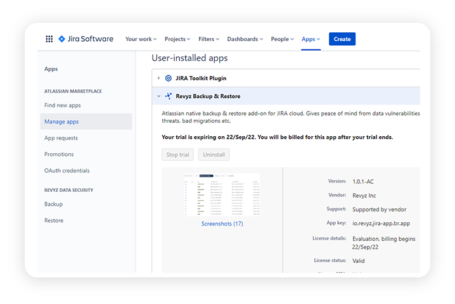Click the Uninstall button
This screenshot has height=304, width=455.
tap(214, 155)
